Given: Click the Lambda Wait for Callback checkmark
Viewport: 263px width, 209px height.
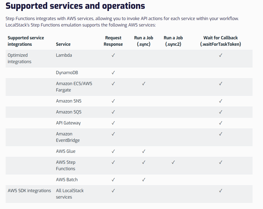Looking at the screenshot, I should coord(221,55).
